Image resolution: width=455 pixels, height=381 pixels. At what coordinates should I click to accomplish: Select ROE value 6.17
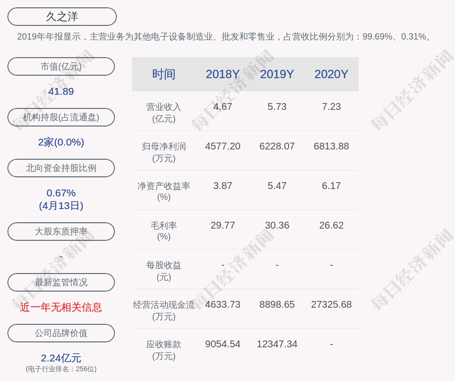tap(331, 186)
